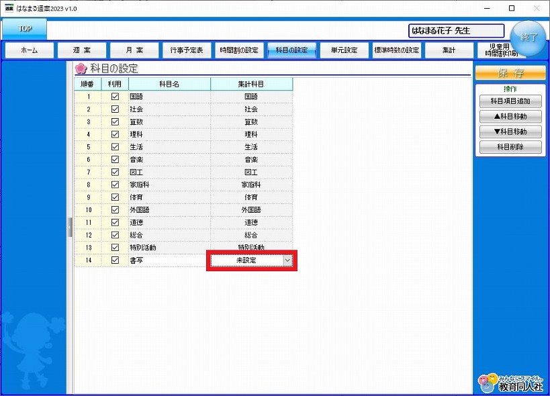Click the 教育同人社 logo
Viewport: 550px width, 396px height.
coord(510,383)
